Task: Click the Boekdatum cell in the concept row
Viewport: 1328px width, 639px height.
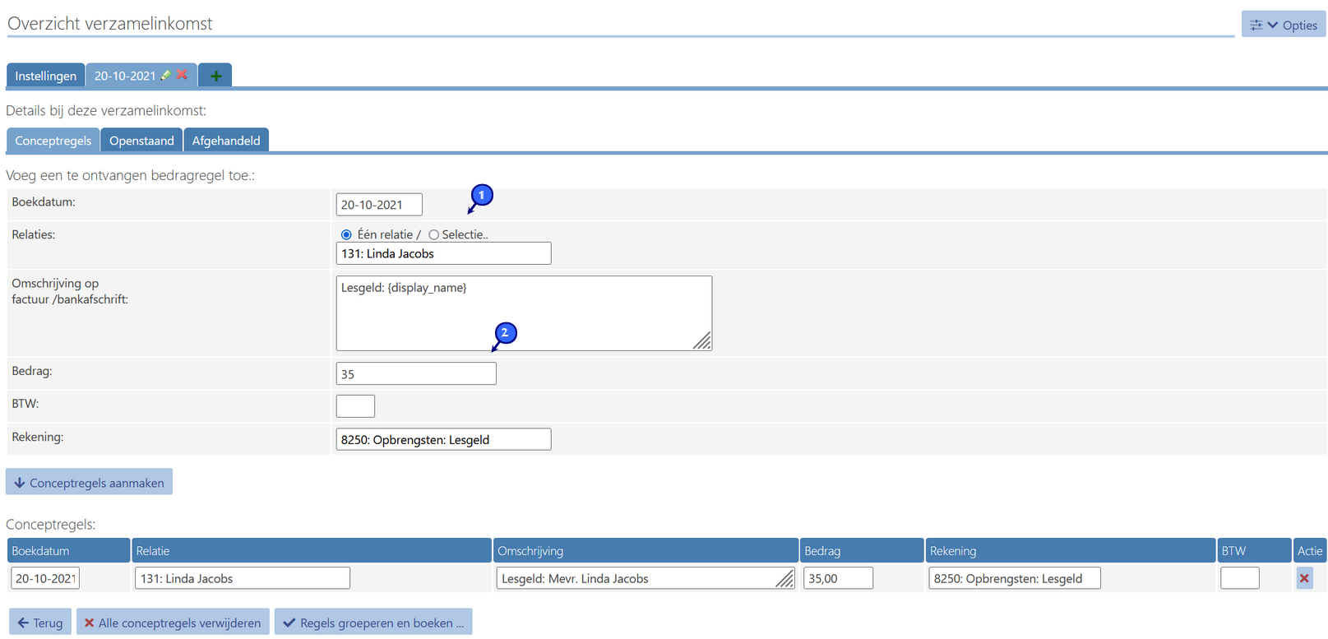Action: (45, 578)
